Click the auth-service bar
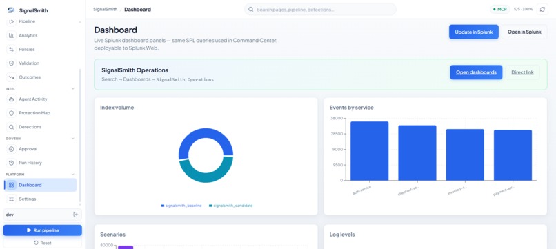Screen dimensions: 556x249 click(x=370, y=151)
